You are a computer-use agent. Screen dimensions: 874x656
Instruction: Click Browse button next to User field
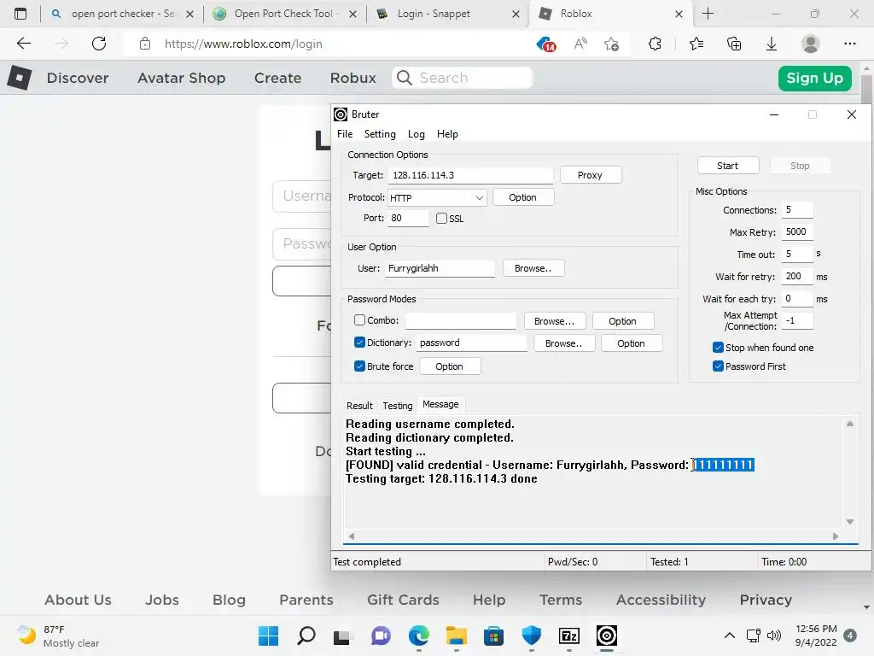[x=533, y=268]
